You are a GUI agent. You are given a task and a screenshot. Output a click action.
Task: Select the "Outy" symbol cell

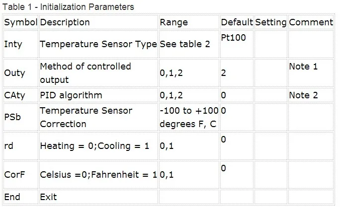(14, 72)
